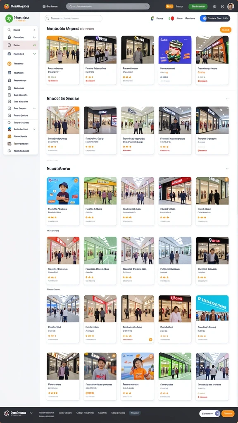Select the highlighted pill tab in the bottom bar

135,413
